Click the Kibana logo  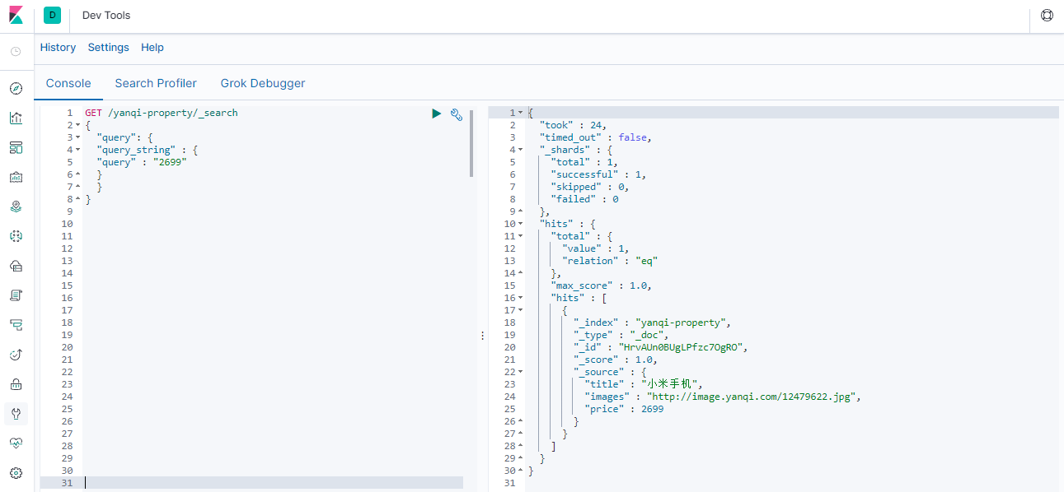[x=16, y=16]
